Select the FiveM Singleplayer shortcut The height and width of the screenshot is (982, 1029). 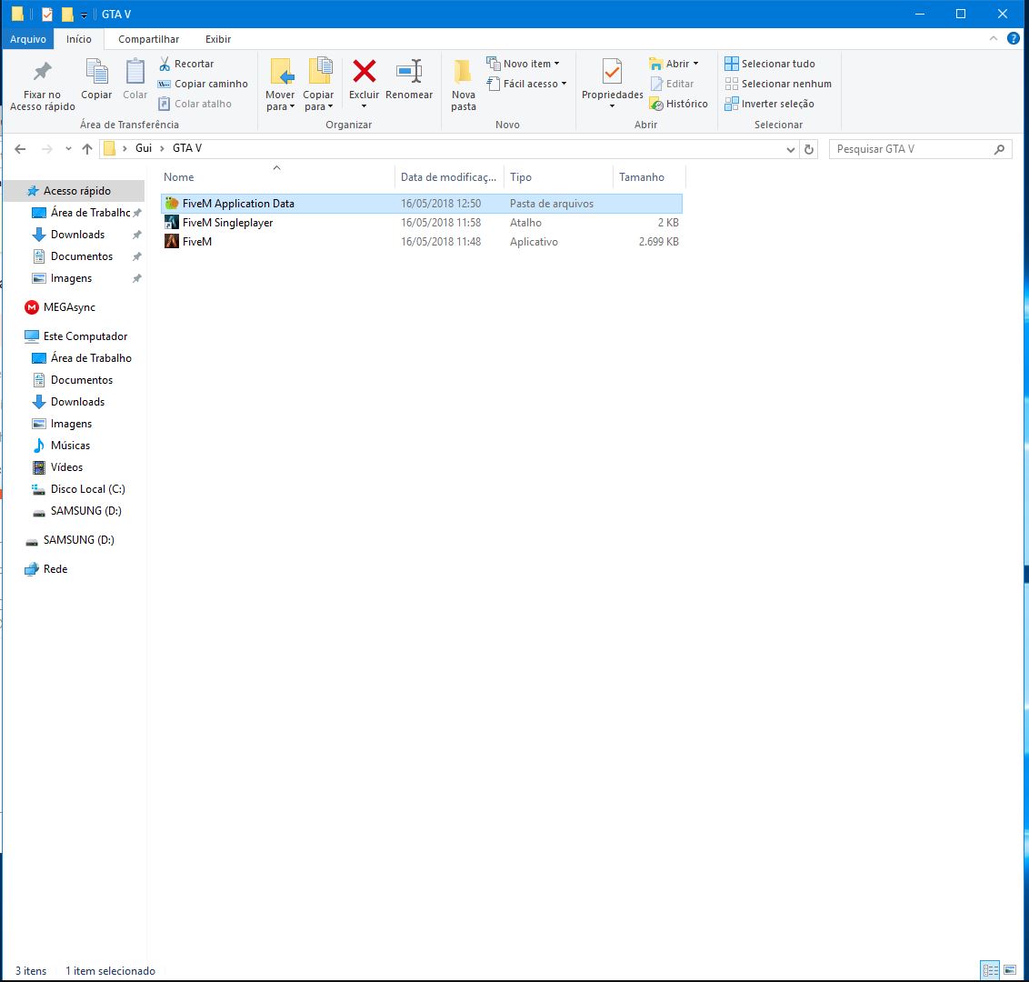click(421, 223)
